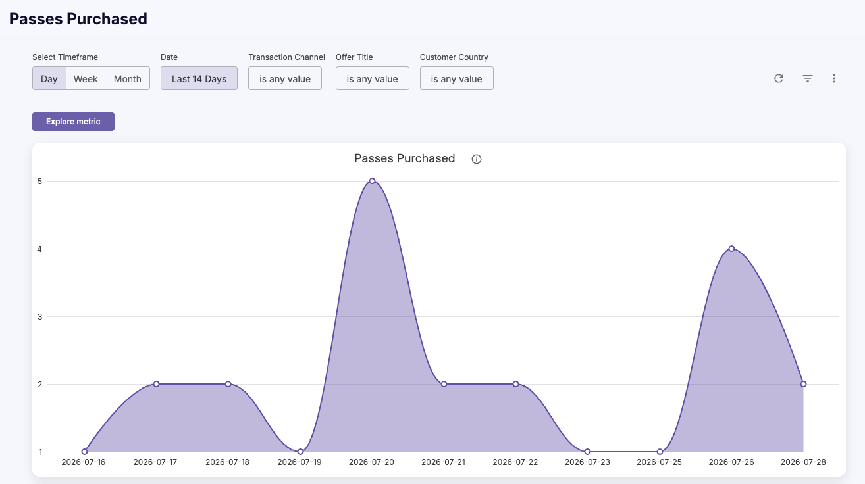The image size is (865, 484).
Task: Click the refresh dashboard icon
Action: point(779,78)
